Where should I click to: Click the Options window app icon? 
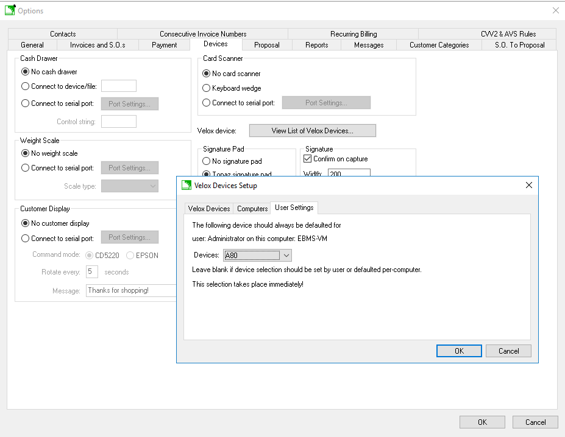10,10
